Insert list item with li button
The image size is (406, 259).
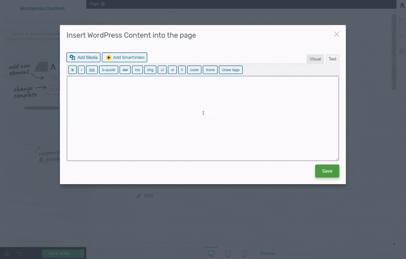pyautogui.click(x=182, y=70)
